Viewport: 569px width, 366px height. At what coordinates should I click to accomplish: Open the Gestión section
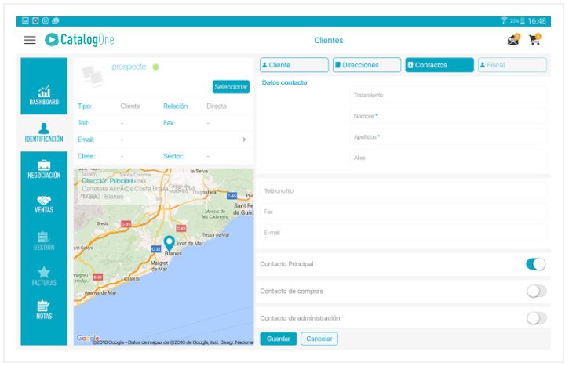click(44, 241)
